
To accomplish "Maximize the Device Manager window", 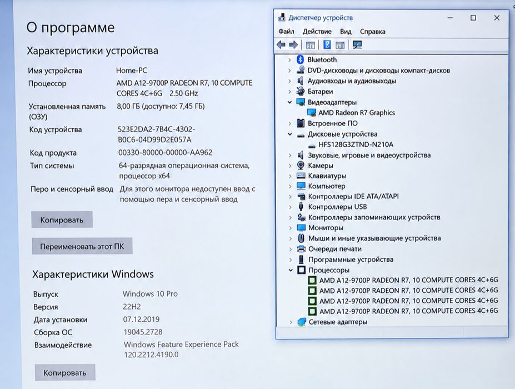I will point(473,18).
